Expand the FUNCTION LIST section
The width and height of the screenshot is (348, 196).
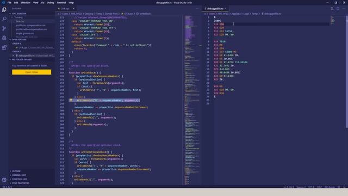click(x=19, y=179)
